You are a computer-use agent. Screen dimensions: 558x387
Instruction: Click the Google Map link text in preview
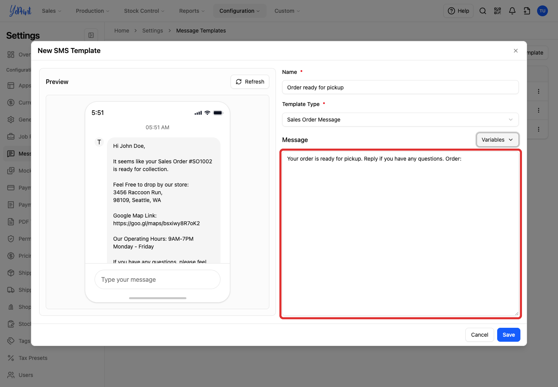pyautogui.click(x=157, y=223)
